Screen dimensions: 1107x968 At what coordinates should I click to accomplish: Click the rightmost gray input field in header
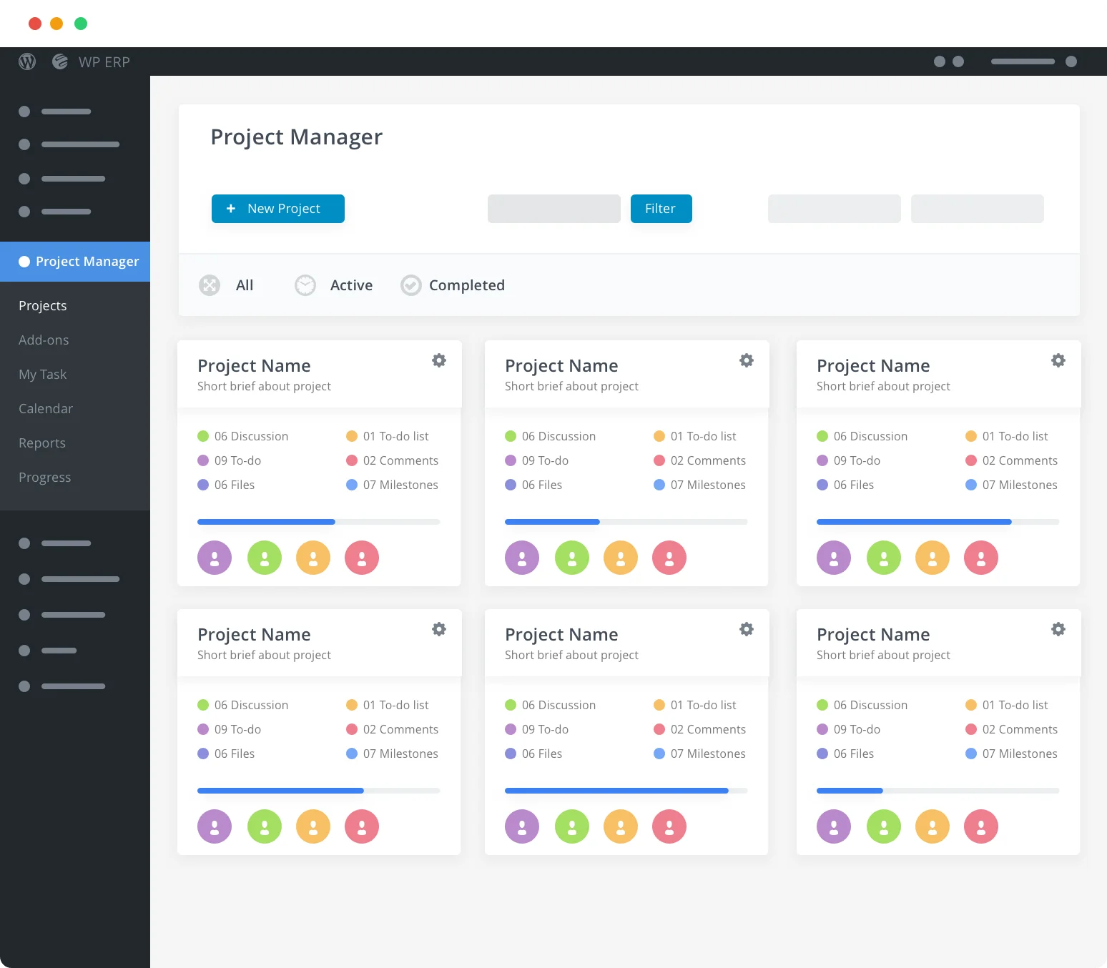click(x=977, y=209)
